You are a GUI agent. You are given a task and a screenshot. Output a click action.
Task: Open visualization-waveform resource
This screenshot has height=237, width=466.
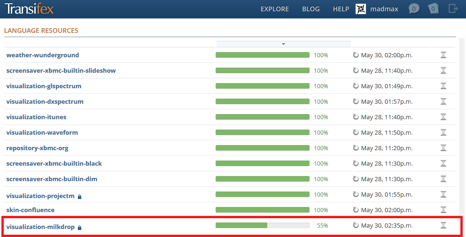(x=42, y=132)
